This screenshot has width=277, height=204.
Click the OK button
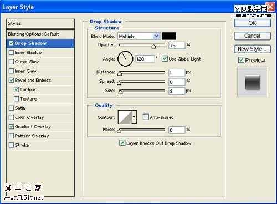[x=252, y=23]
